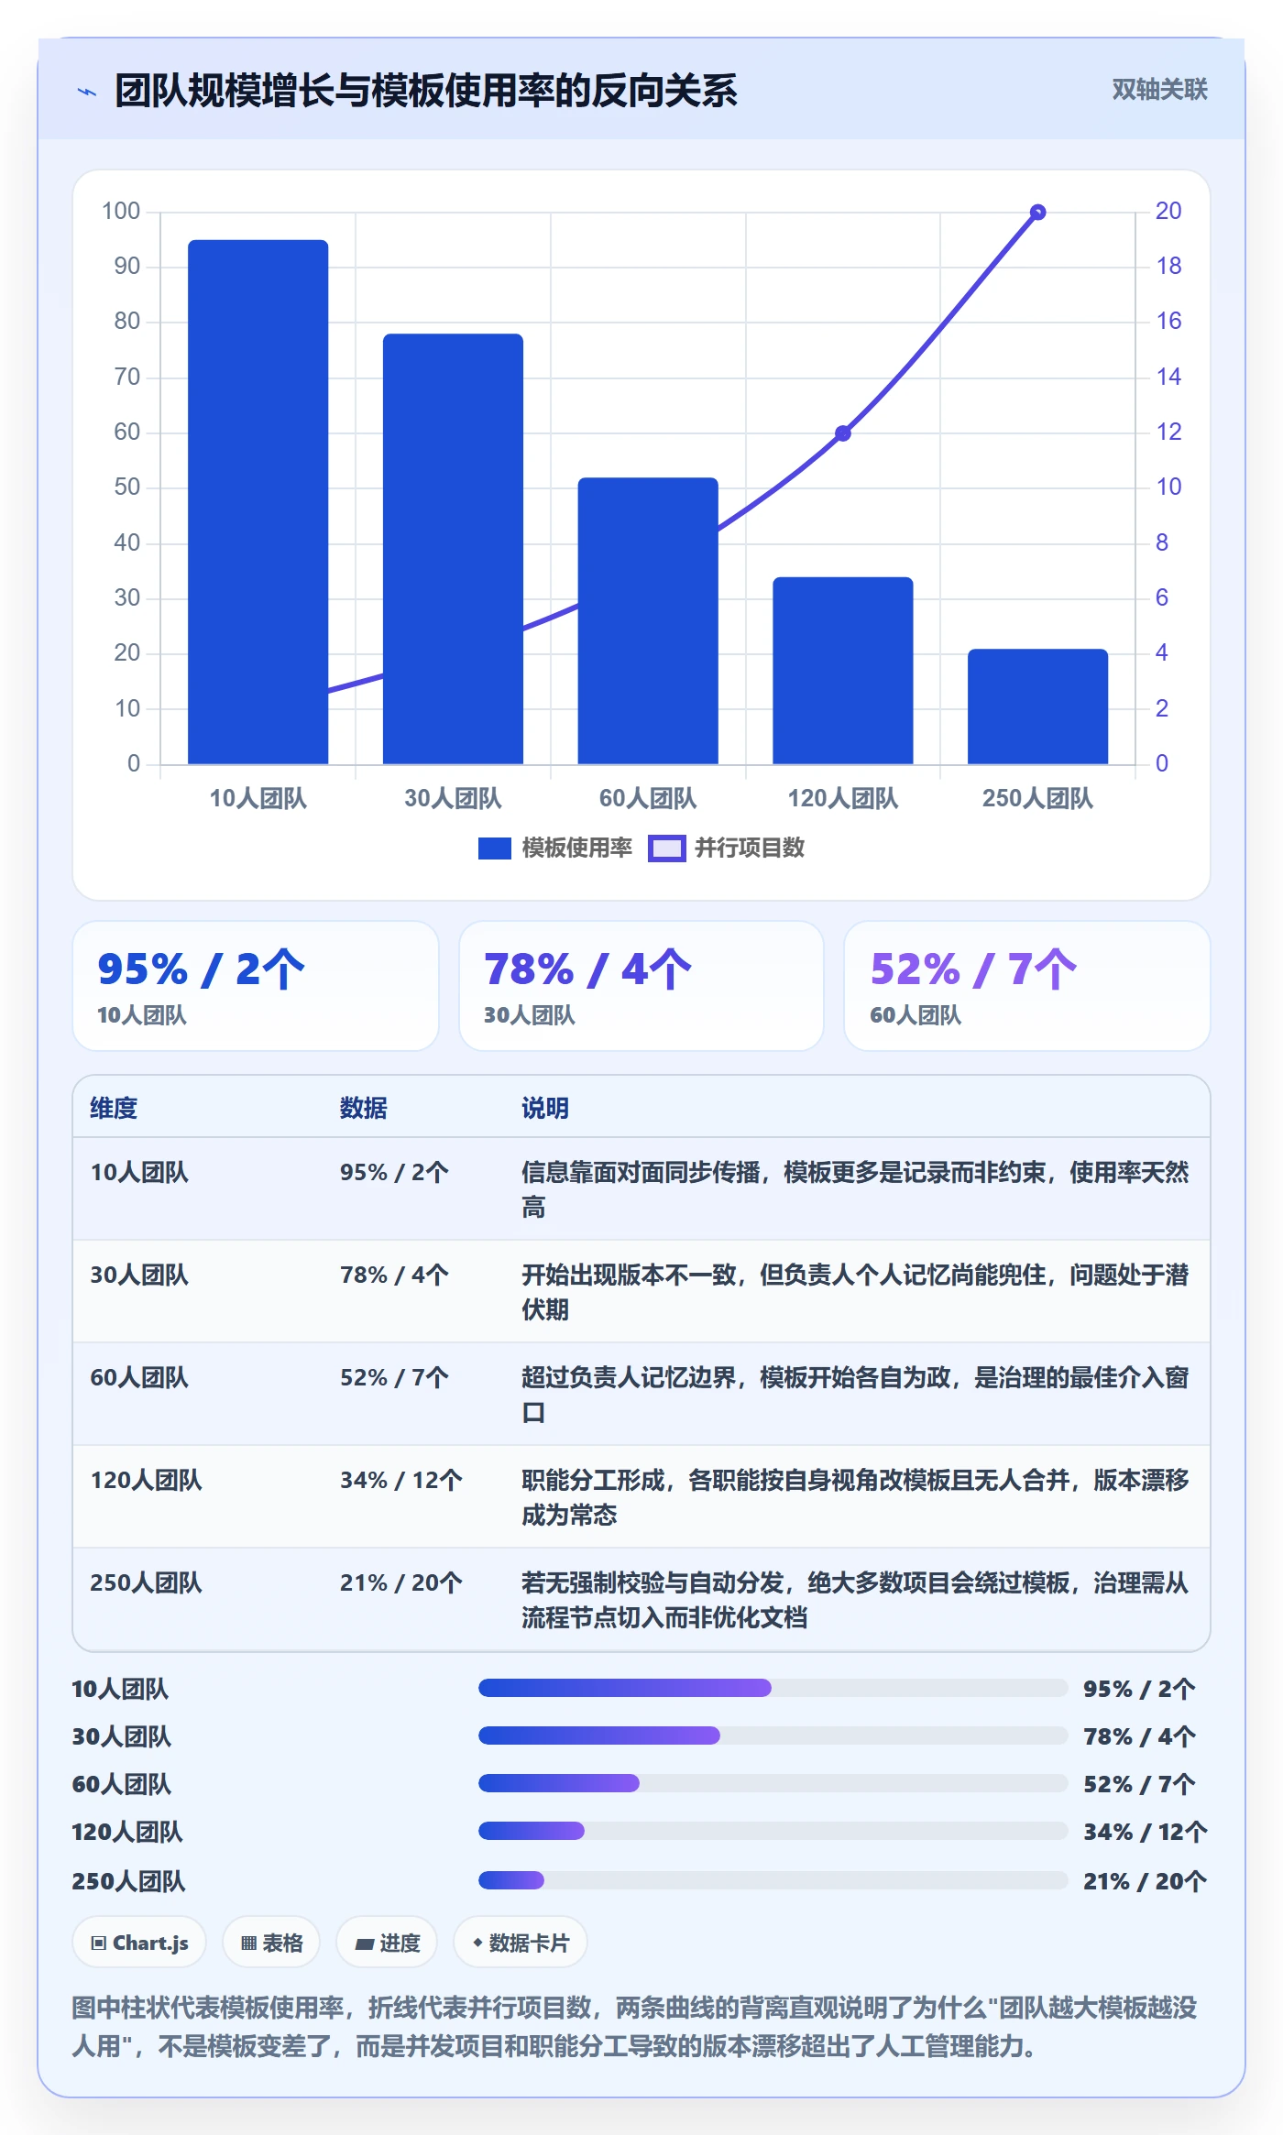Toggle the 模板使用率 legend swatch
Image resolution: width=1283 pixels, height=2135 pixels.
495,849
